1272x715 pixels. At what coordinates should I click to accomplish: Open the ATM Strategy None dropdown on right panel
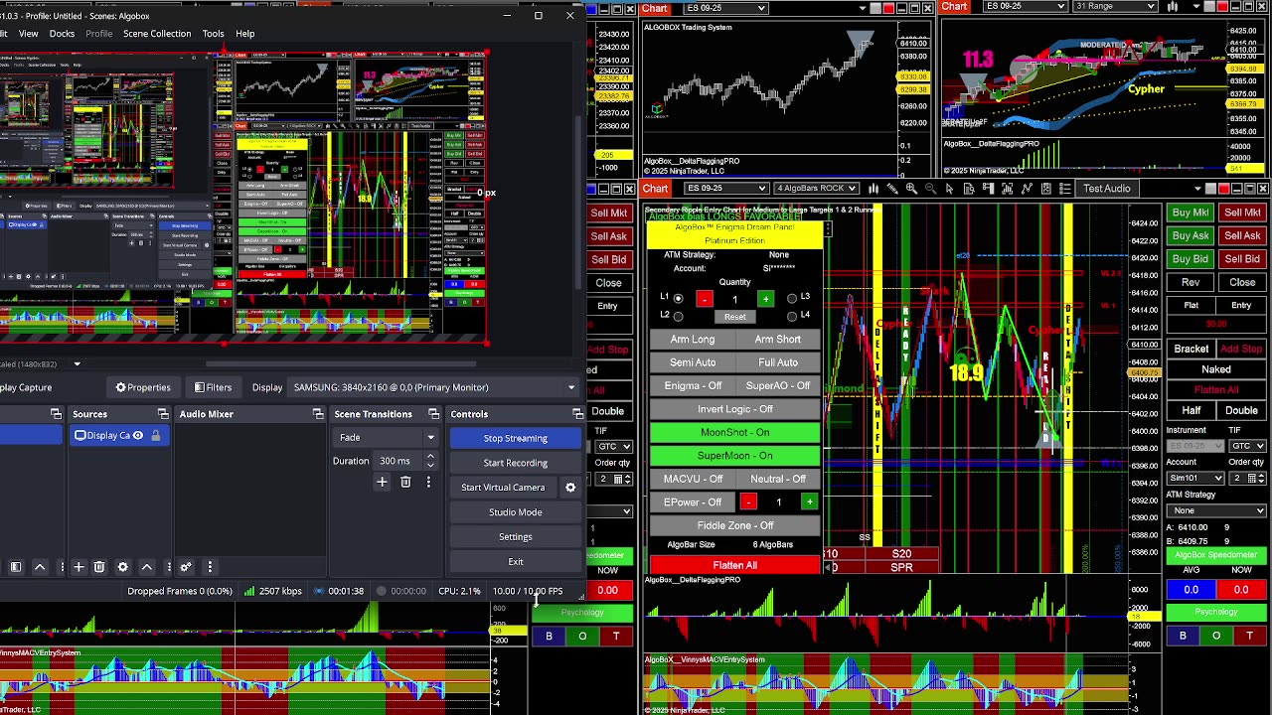[1216, 510]
